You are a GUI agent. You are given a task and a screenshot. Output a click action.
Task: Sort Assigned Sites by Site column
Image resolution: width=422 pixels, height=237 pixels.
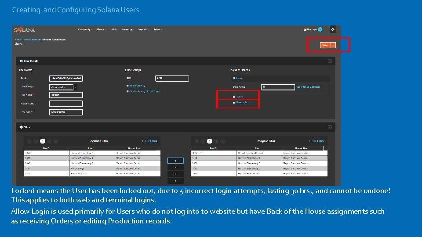click(257, 148)
